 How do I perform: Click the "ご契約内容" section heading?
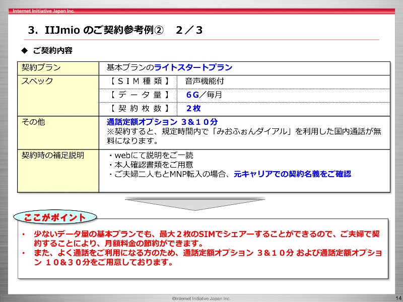pos(53,50)
